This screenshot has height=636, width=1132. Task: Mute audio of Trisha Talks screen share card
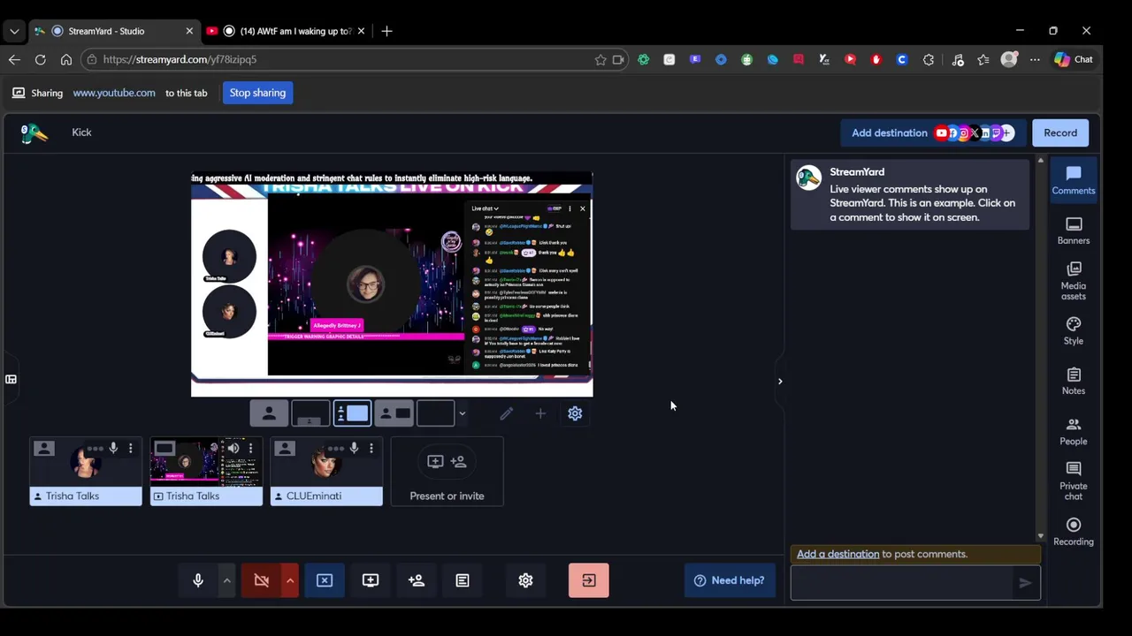(233, 449)
